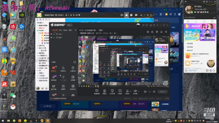This screenshot has width=219, height=123.
Task: Edit the stream category with the pencil icon
Action: tap(93, 33)
